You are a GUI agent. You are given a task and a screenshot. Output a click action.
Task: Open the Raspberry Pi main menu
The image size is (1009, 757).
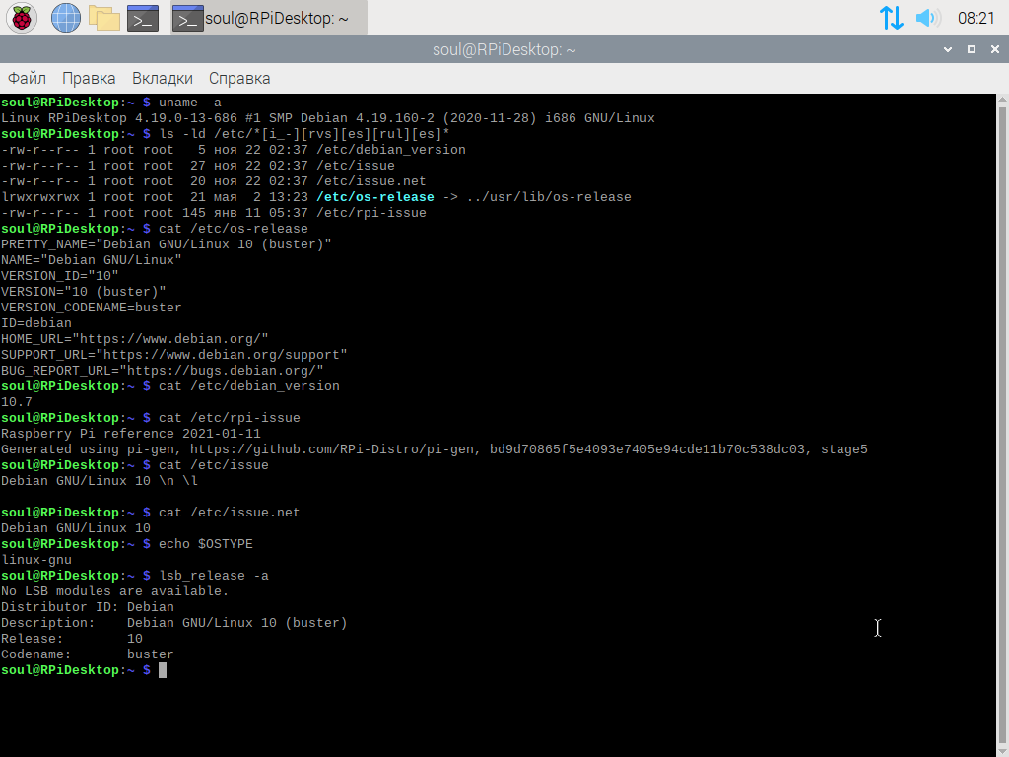coord(22,18)
